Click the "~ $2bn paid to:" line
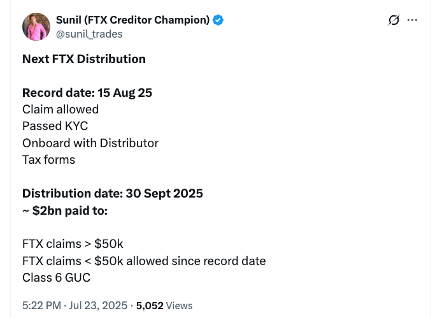This screenshot has height=318, width=442. tap(65, 210)
